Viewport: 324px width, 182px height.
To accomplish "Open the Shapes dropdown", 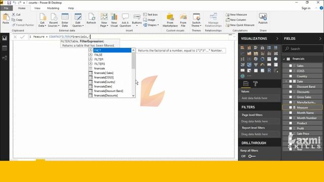I will coord(151,25).
